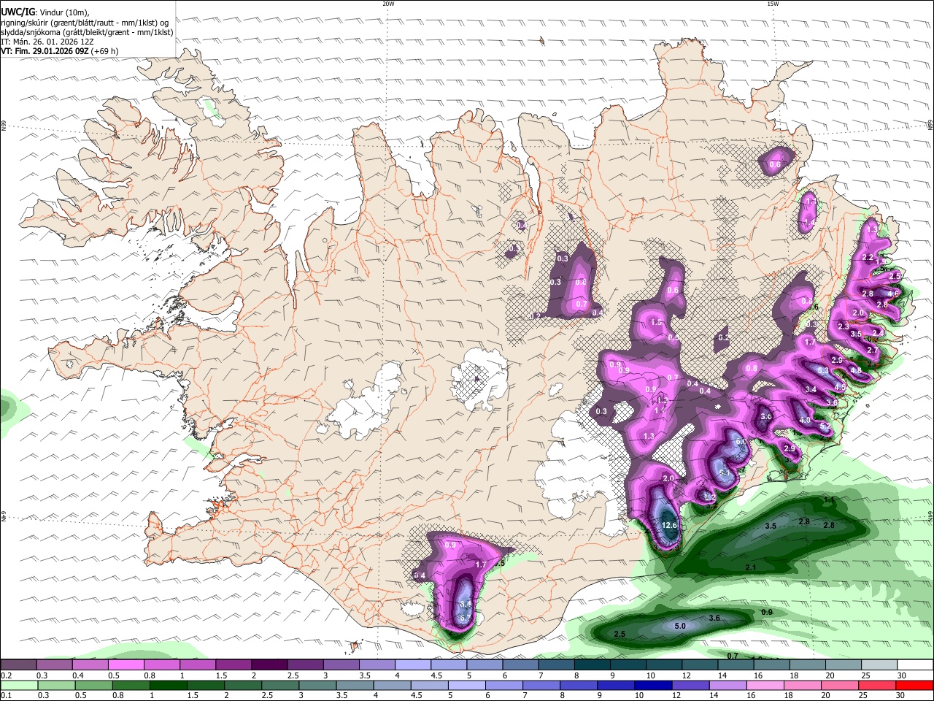Click the hot pink 20 swatch in the bottom legend row

point(840,686)
